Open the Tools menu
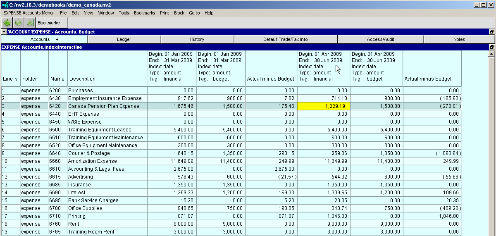The width and height of the screenshot is (496, 236). [124, 13]
